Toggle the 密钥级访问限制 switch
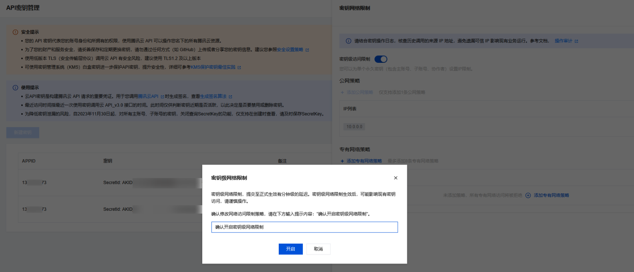 [x=381, y=59]
